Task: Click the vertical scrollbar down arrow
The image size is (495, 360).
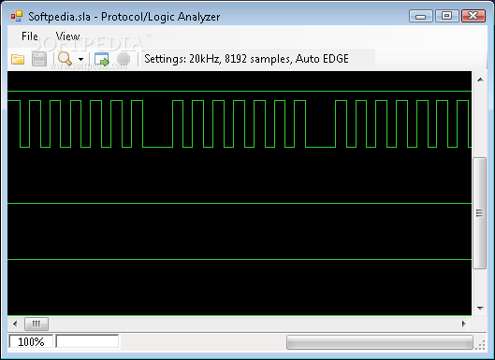Action: pyautogui.click(x=480, y=308)
